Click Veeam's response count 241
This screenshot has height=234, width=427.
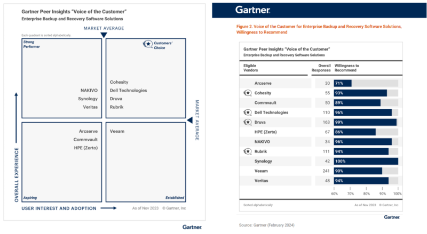tap(326, 171)
